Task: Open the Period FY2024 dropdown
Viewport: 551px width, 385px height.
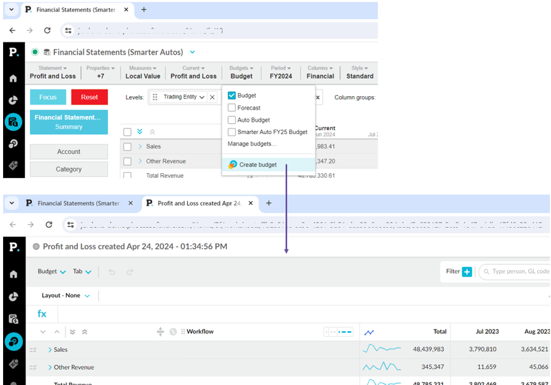Action: tap(281, 73)
